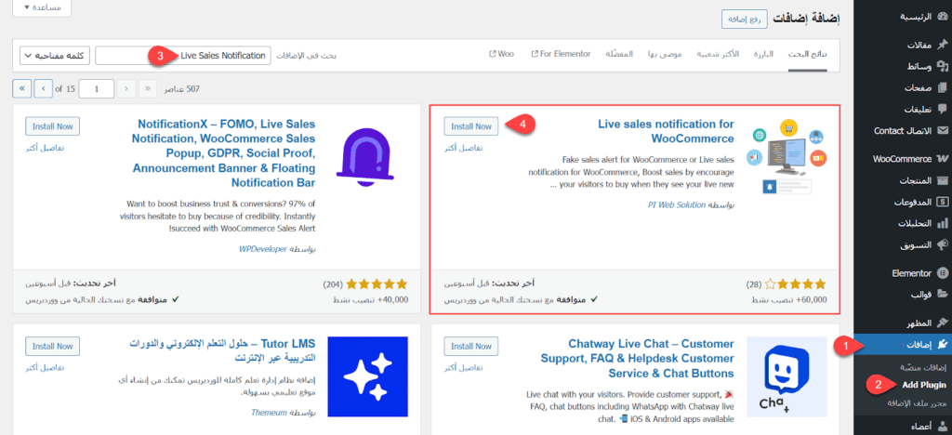Click the Tutor LMS blue sparkle icon
952x435 pixels.
click(367, 376)
